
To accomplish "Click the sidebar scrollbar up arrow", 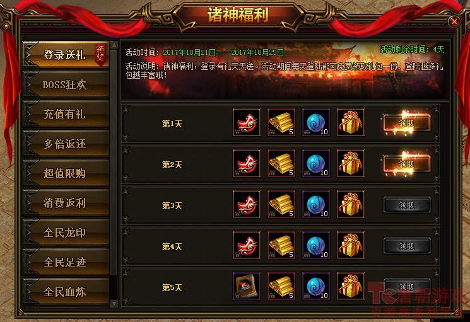I will tap(114, 45).
